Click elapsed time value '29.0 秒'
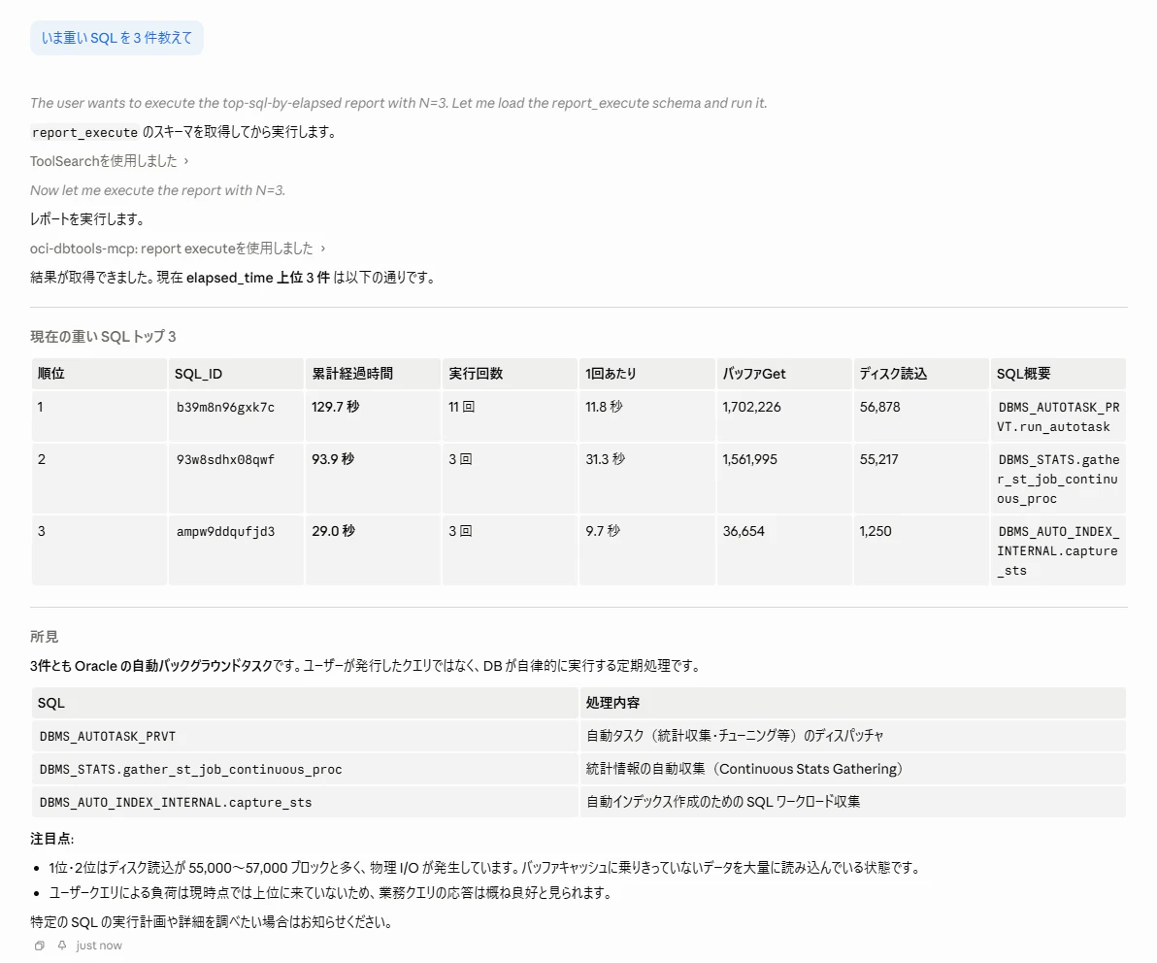This screenshot has width=1157, height=963. (333, 531)
